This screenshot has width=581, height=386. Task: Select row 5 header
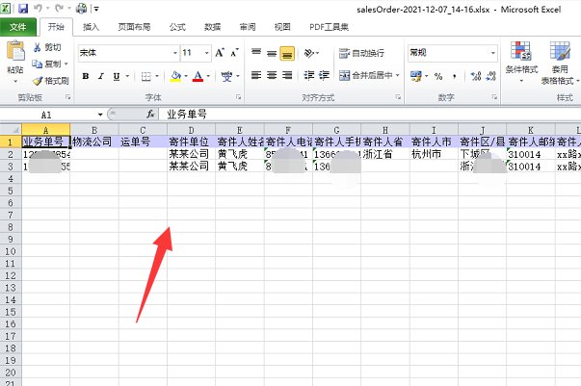pyautogui.click(x=11, y=191)
